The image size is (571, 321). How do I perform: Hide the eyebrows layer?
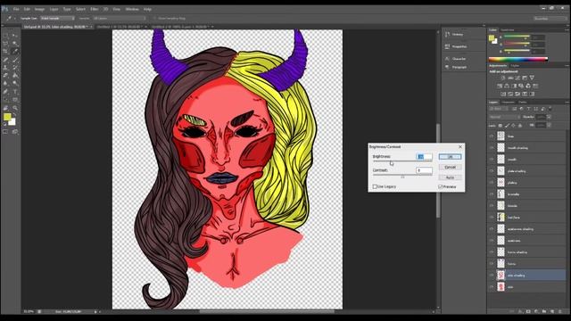[x=492, y=241]
